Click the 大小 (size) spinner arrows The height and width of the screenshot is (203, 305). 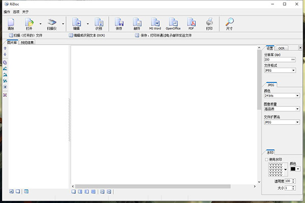tap(293, 188)
